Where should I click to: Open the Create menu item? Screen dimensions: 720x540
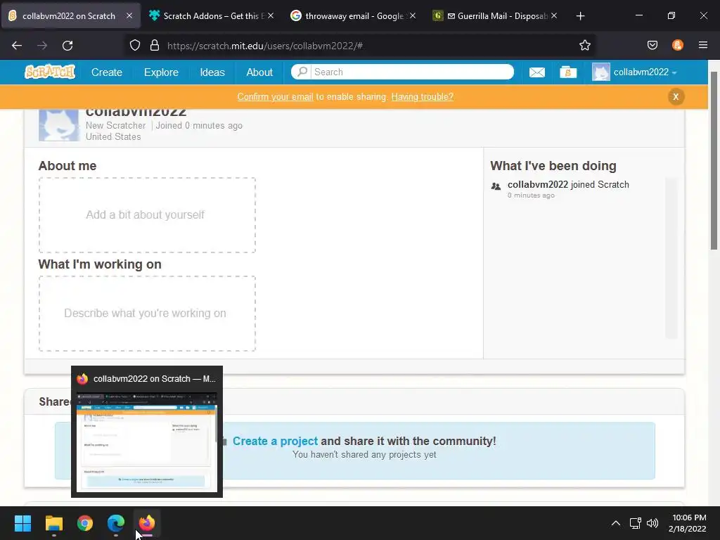pos(107,72)
